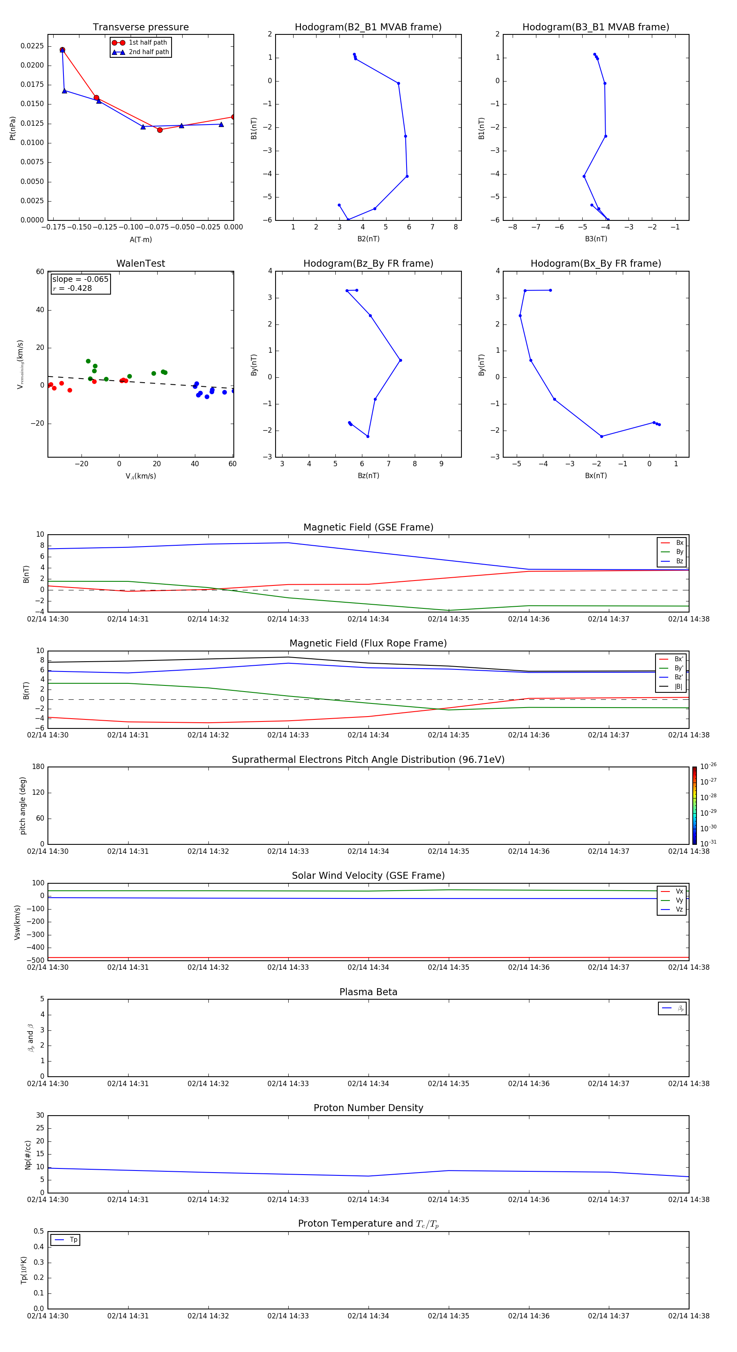Click the 'Tp(10^6K)' axis label
The width and height of the screenshot is (737, 1352).
pos(24,1270)
